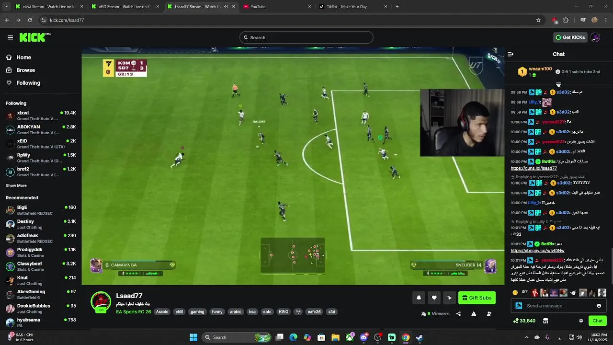613x345 pixels.
Task: Show hidden system tray icons
Action: click(x=526, y=337)
